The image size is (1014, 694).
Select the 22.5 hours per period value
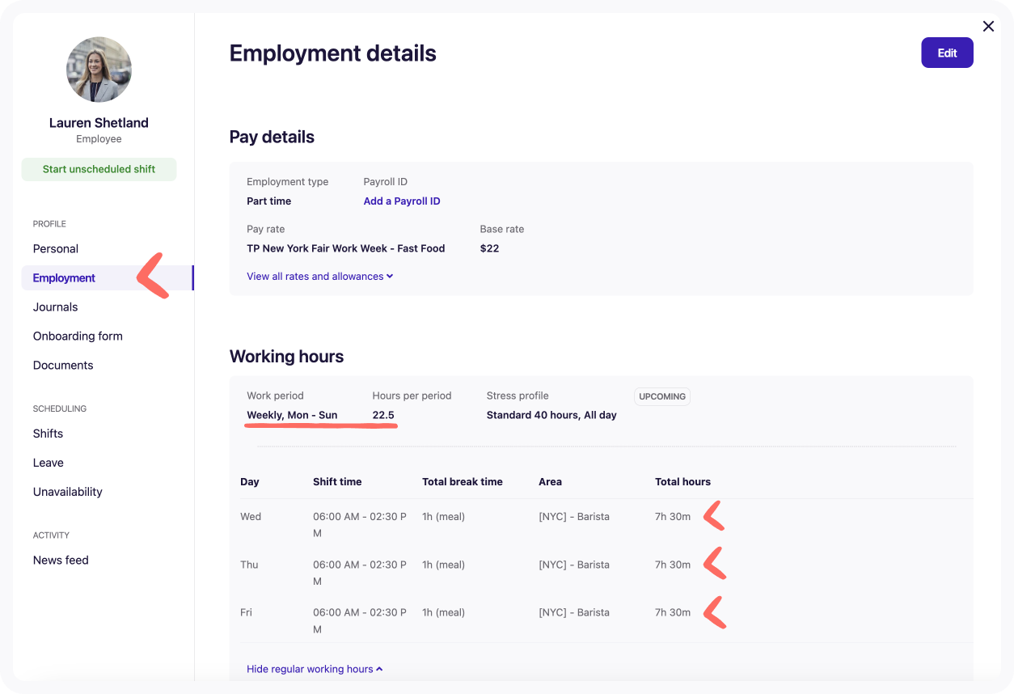coord(383,415)
